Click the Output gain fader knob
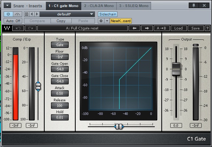 pos(176,69)
